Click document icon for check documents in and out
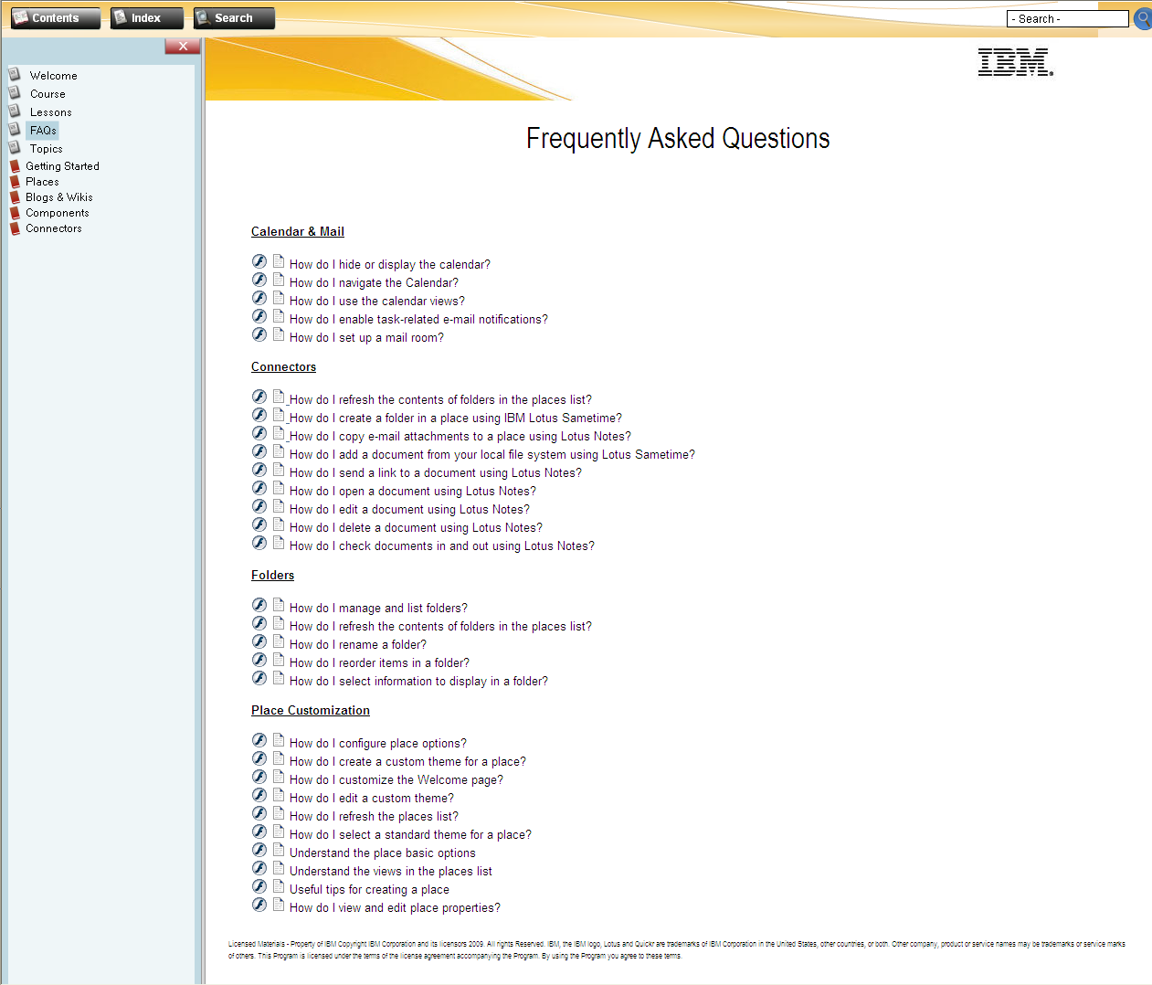Viewport: 1152px width, 985px height. click(x=279, y=543)
